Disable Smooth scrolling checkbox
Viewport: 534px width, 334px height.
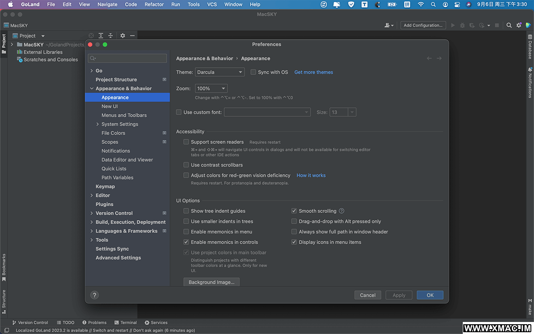294,211
